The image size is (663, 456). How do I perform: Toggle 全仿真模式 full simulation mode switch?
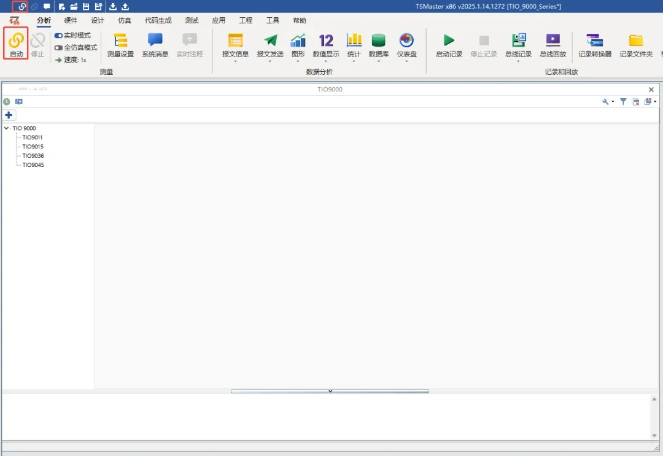59,48
